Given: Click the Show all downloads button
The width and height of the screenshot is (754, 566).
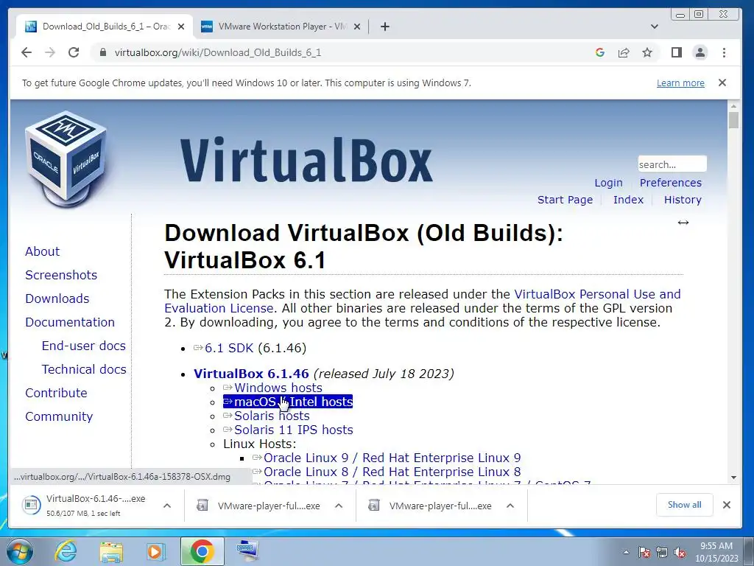Looking at the screenshot, I should point(684,505).
